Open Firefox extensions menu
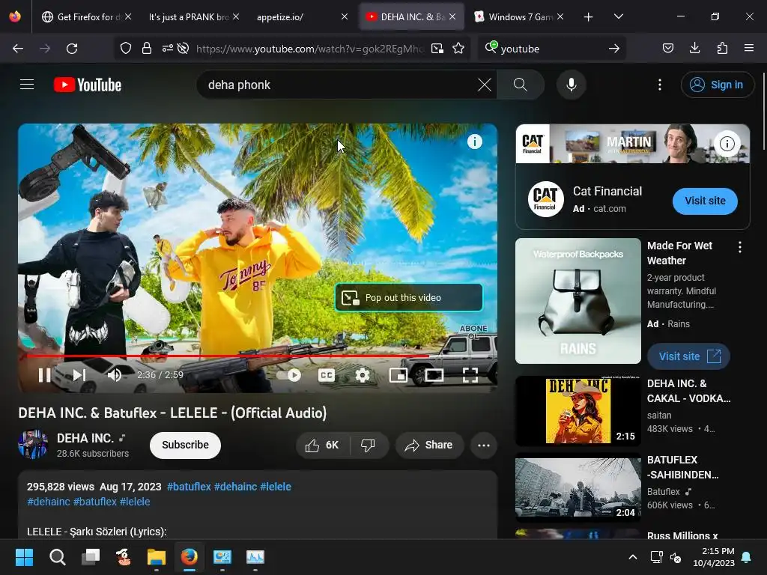767x575 pixels. click(x=722, y=49)
